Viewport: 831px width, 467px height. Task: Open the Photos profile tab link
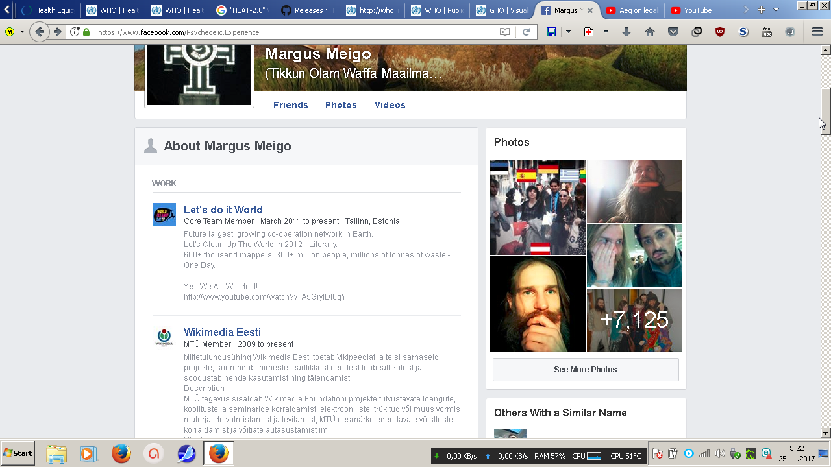pos(341,105)
